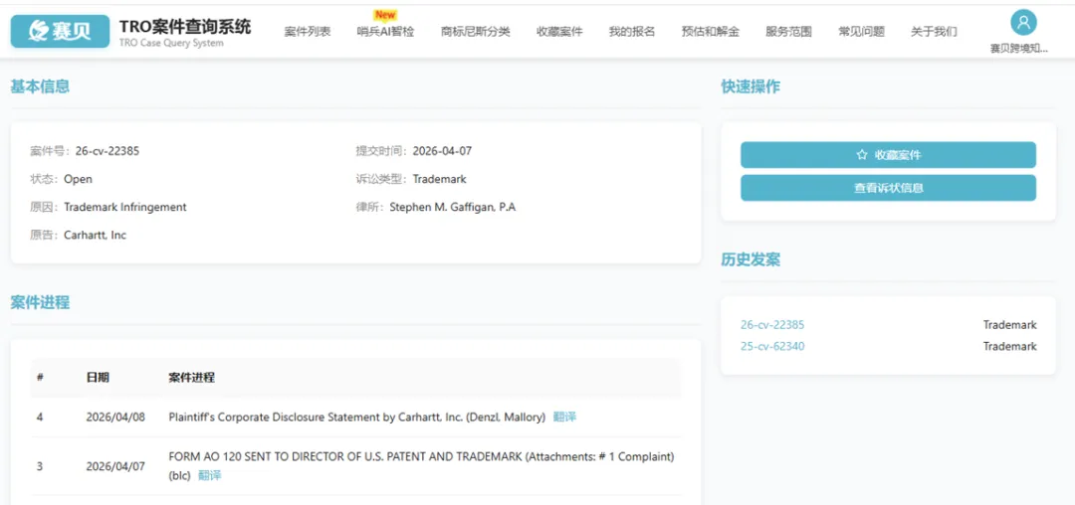Click the status value Open

click(79, 179)
